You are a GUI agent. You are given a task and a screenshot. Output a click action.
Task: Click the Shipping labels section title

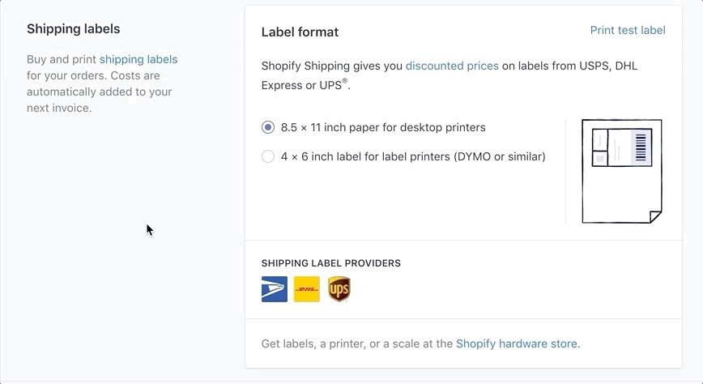coord(74,28)
